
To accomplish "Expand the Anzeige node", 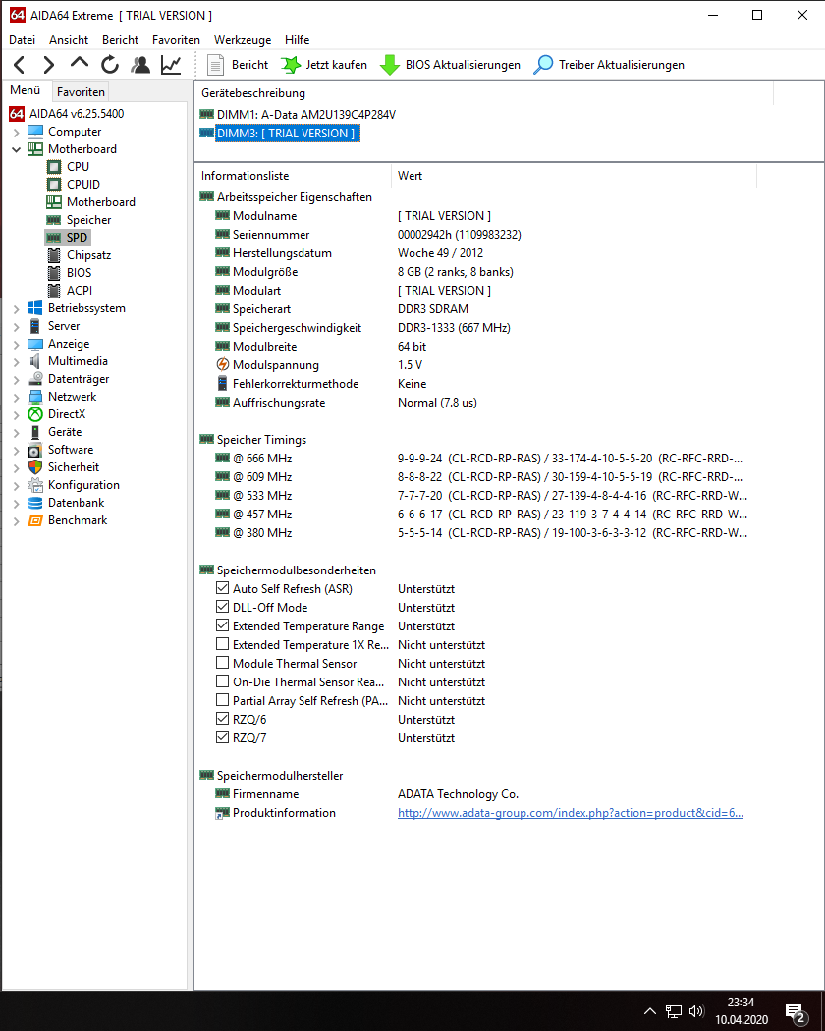I will (17, 344).
